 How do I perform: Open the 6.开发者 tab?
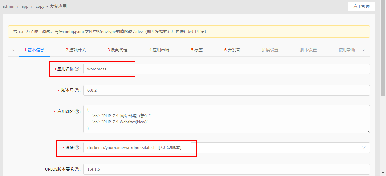click(232, 50)
